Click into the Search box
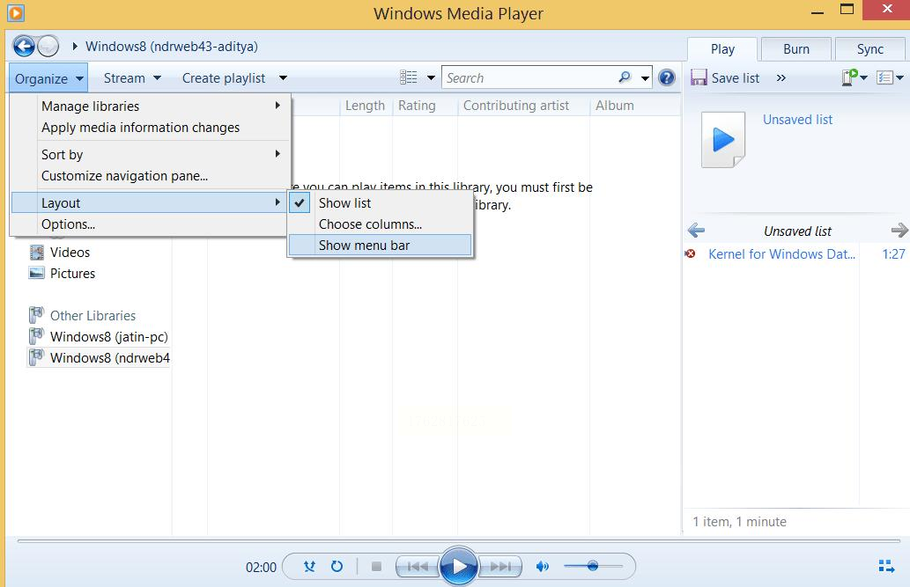910x587 pixels. (529, 77)
